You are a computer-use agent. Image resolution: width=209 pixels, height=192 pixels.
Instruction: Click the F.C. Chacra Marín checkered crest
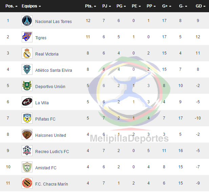click(27, 183)
